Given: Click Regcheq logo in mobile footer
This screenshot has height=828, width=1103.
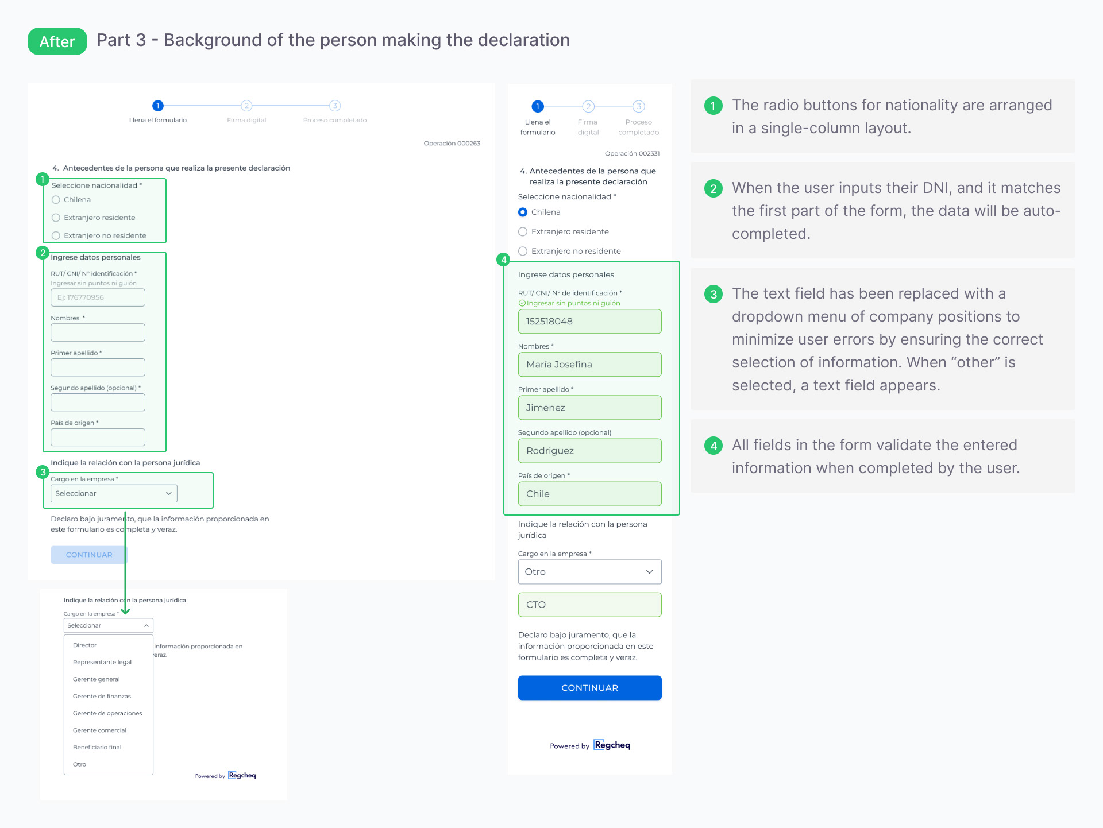Looking at the screenshot, I should tap(612, 745).
